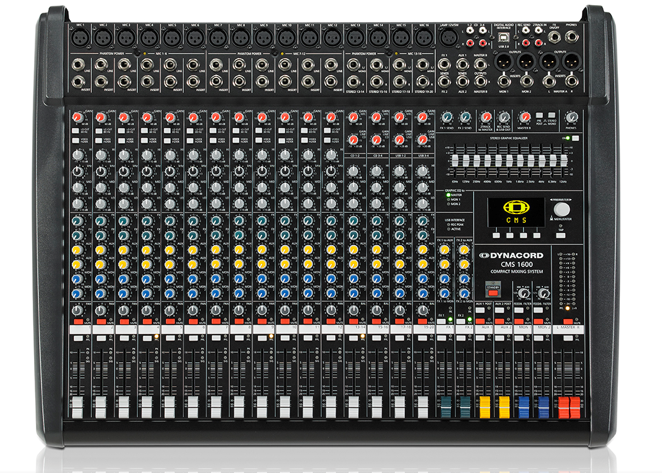Mute the MASTER with its red MUTE button
This screenshot has width=662, height=473.
coord(568,321)
